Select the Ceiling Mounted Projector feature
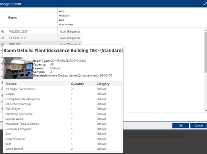 pos(63,99)
